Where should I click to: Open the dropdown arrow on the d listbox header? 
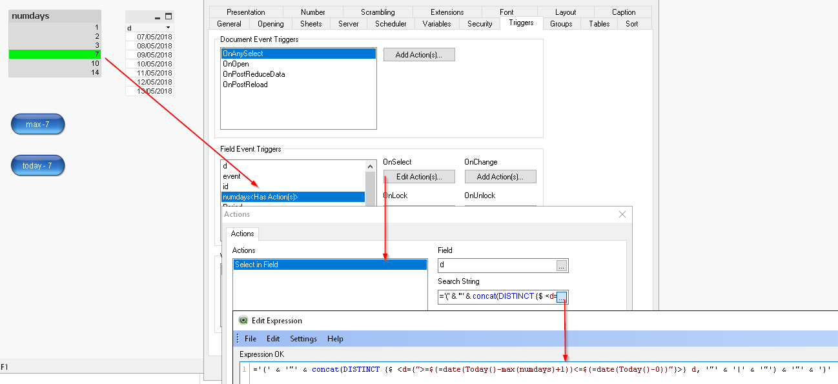click(168, 28)
